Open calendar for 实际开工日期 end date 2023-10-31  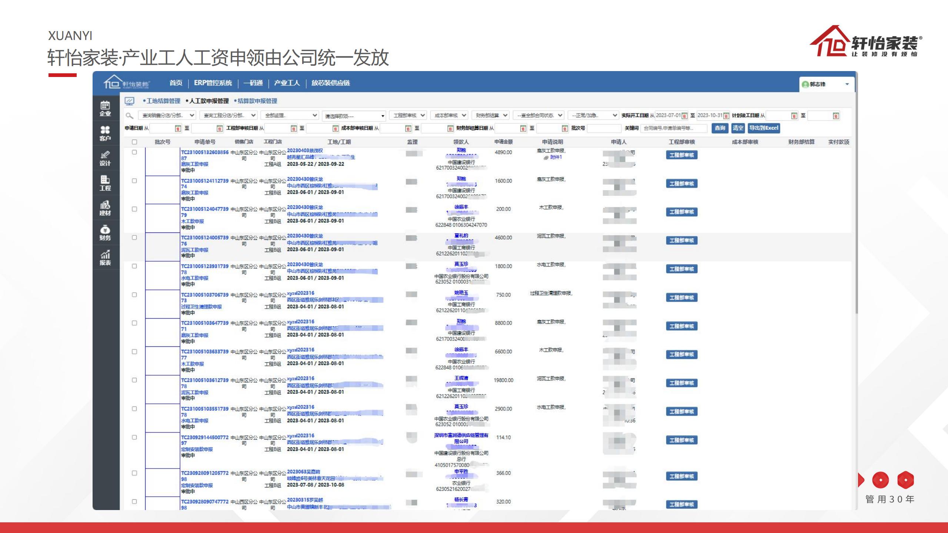click(x=726, y=115)
